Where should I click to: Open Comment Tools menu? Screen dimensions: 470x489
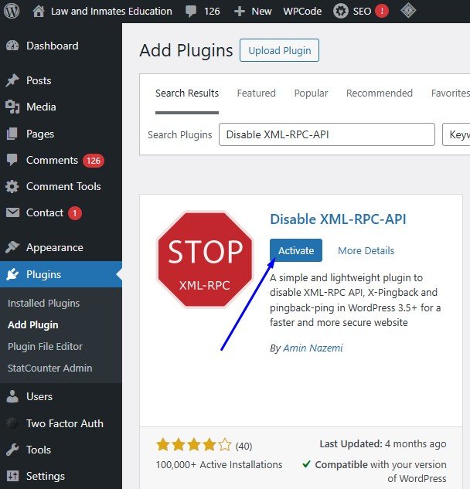(x=63, y=186)
